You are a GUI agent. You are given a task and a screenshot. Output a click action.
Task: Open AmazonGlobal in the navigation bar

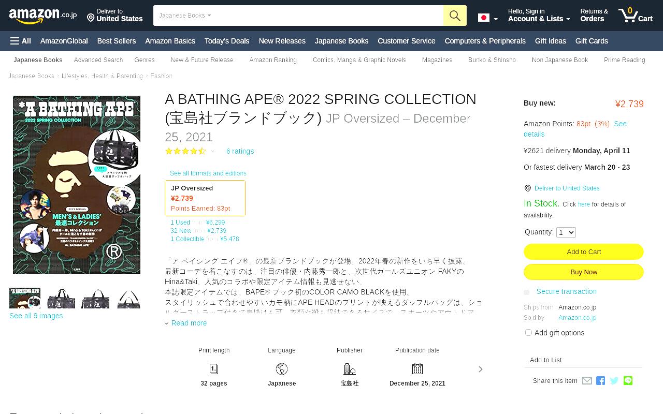pyautogui.click(x=64, y=41)
